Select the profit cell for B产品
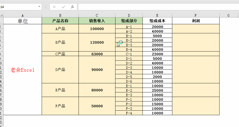 click(196, 42)
